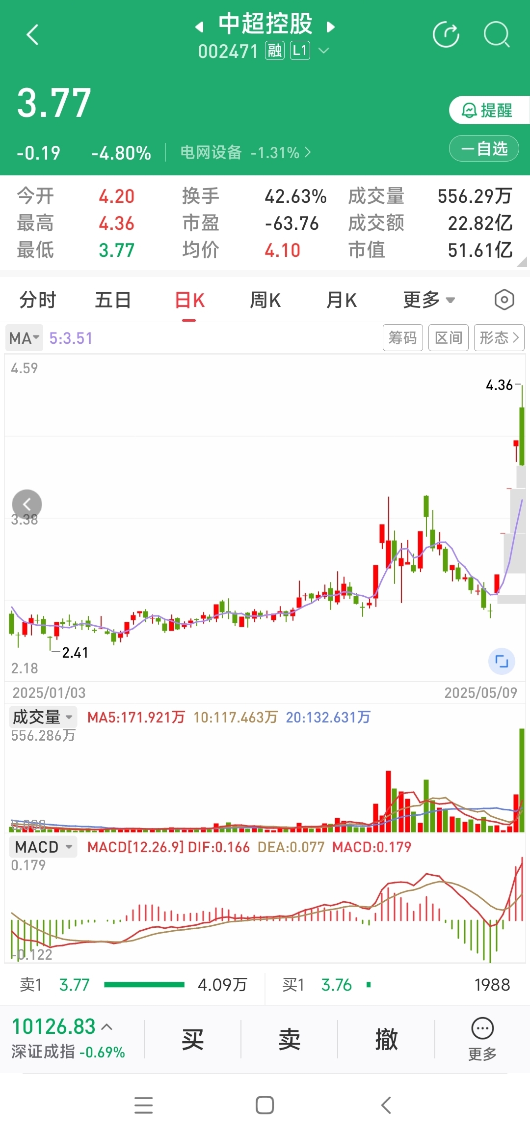530x1137 pixels.
Task: Tap the 区间 range statistics button
Action: pyautogui.click(x=449, y=337)
